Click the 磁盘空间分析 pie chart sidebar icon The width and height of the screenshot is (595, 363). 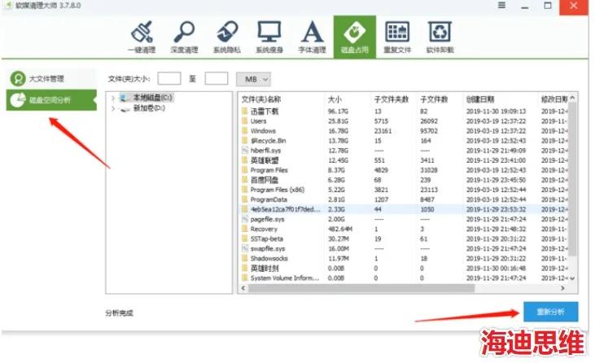point(17,100)
